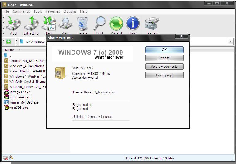Open the Commands menu
The image size is (236, 164).
pos(21,11)
